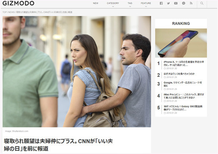This screenshot has height=154, width=218.
Task: Open rank 1 iPhone X article
Action: [184, 63]
